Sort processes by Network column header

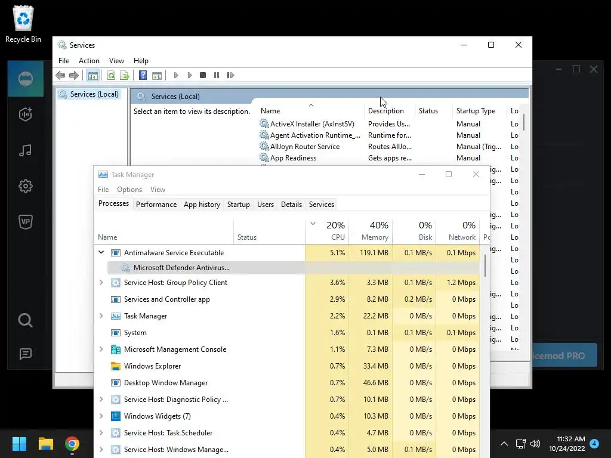tap(458, 231)
